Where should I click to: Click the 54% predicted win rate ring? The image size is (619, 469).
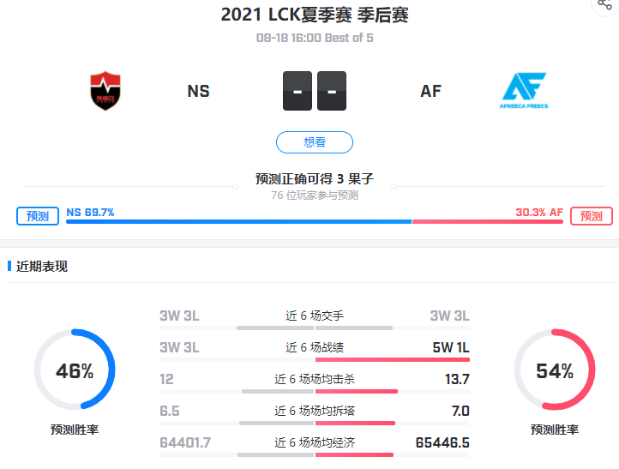coord(555,370)
